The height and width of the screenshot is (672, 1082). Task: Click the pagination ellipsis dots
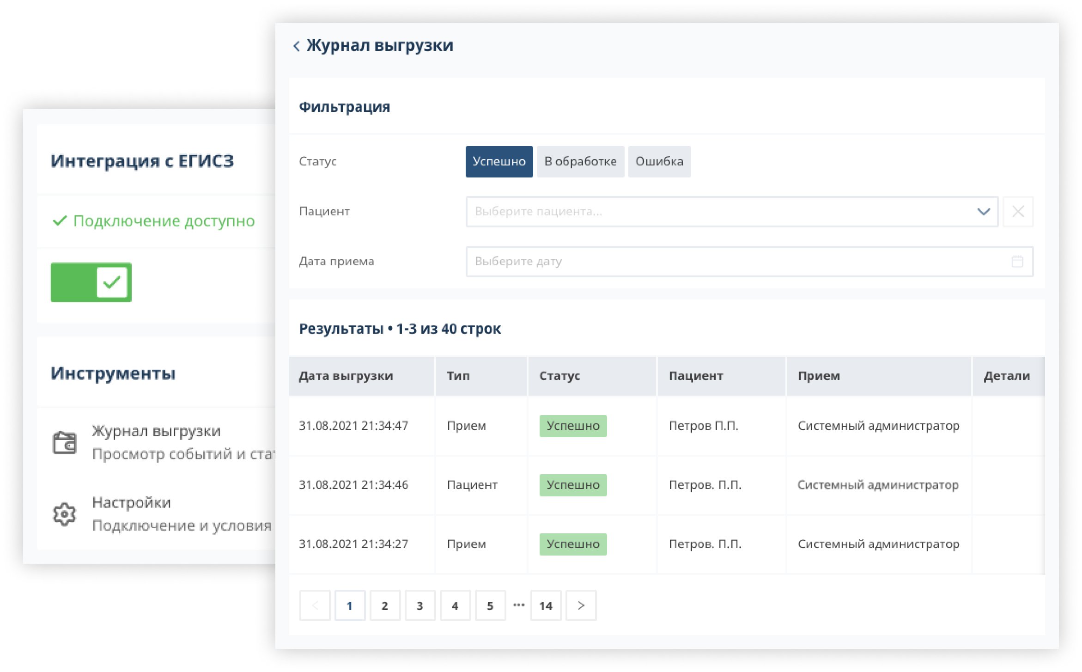click(x=518, y=605)
